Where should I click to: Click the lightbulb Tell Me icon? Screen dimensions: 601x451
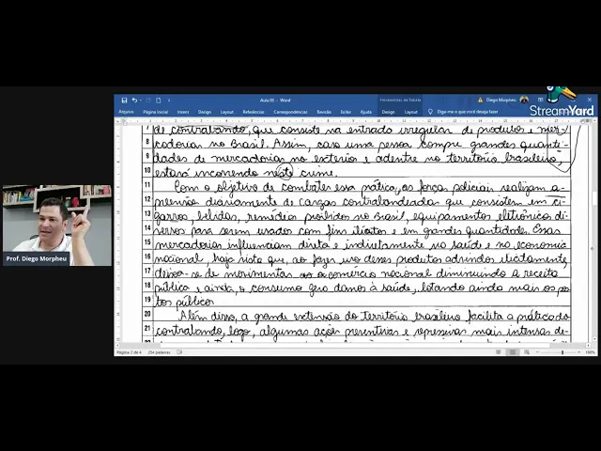tap(430, 112)
